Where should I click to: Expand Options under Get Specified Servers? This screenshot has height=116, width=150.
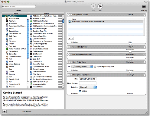click(x=71, y=42)
